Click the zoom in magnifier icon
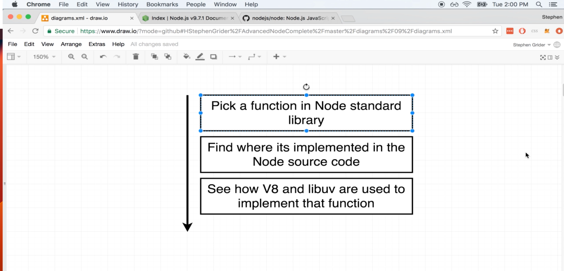This screenshot has width=564, height=271. 71,57
